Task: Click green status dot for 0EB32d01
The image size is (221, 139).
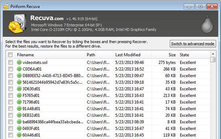Action: pos(19,115)
